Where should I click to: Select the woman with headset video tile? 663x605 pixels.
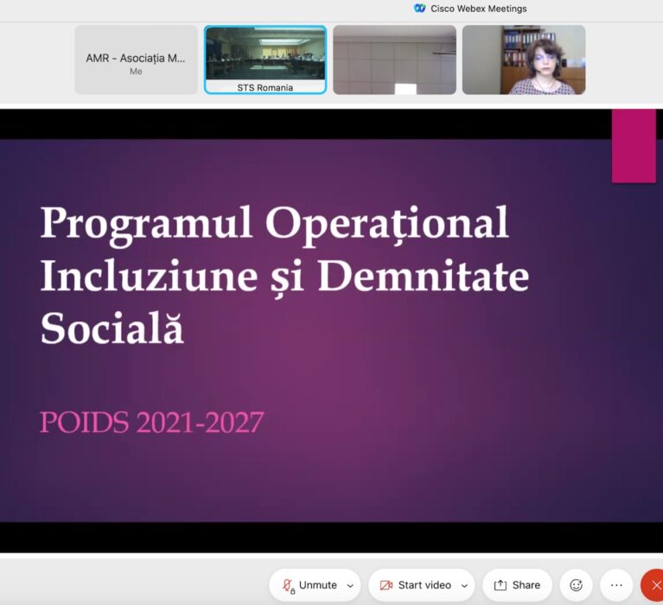[524, 60]
